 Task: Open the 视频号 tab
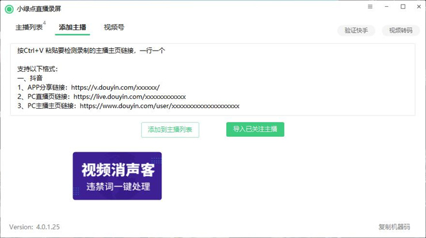(114, 28)
